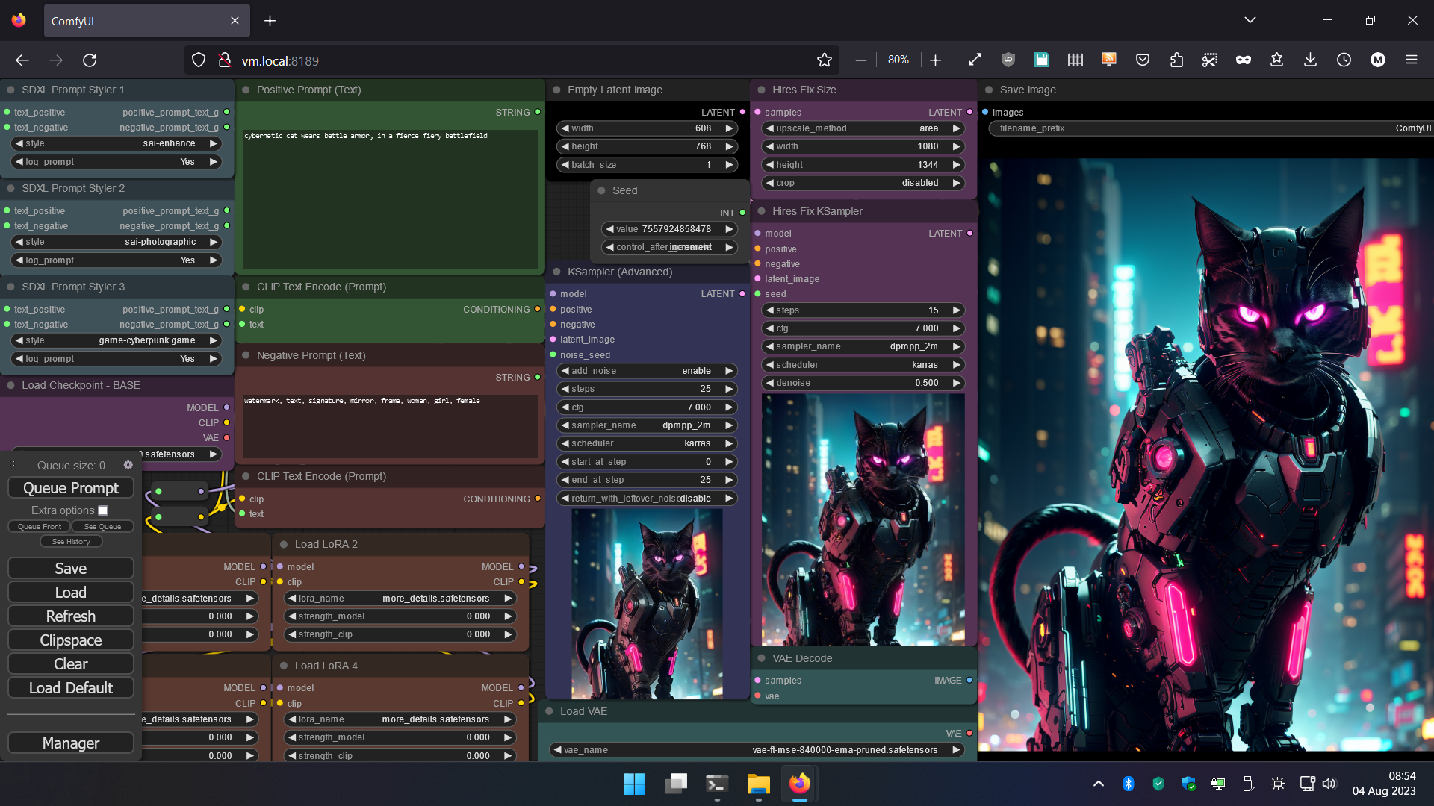Screen dimensions: 1434x806
Task: Click the Queue Prompt button
Action: (71, 488)
